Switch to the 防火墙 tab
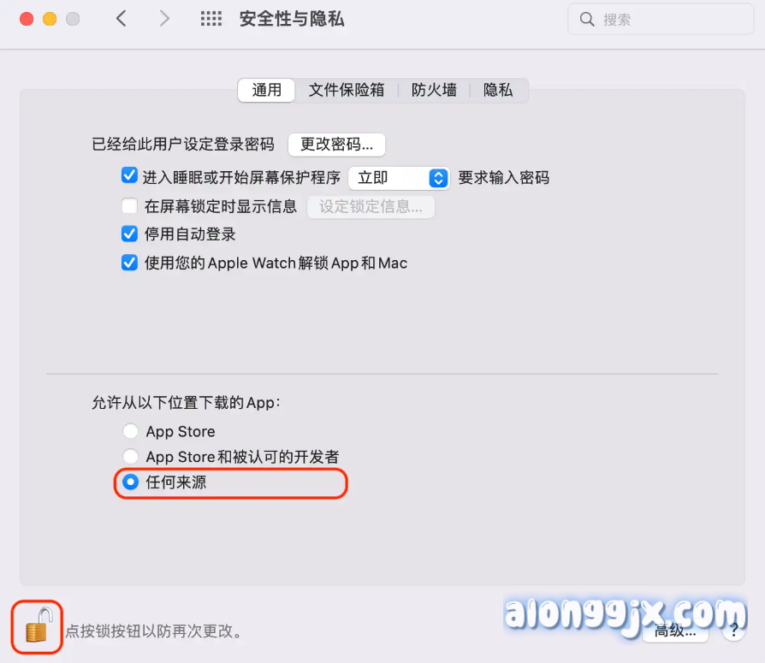The image size is (765, 663). point(434,90)
